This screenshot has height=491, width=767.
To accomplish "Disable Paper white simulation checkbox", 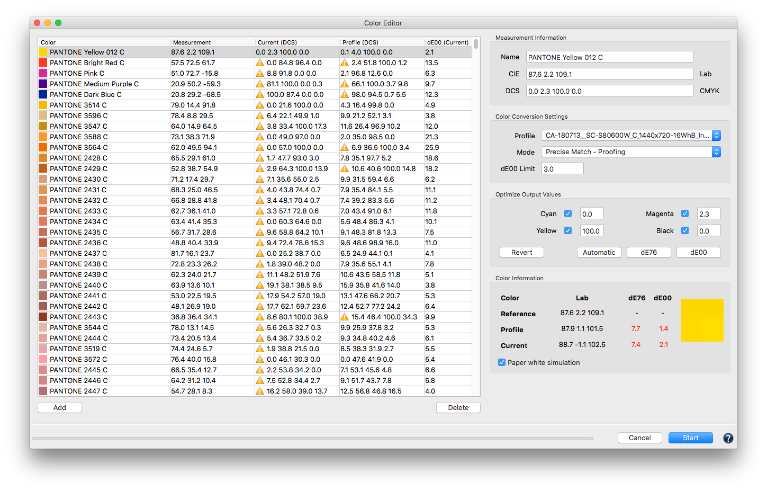I will [x=502, y=362].
